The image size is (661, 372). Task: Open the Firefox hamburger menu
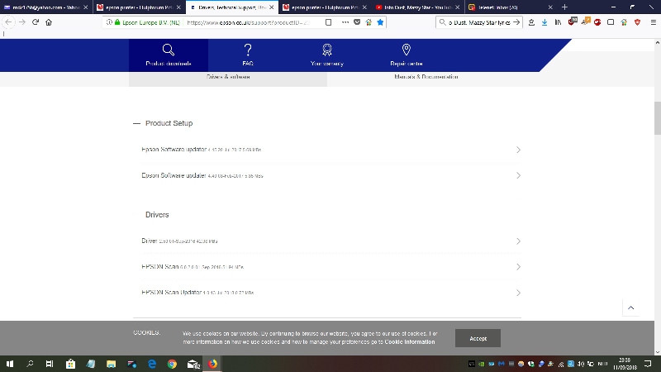653,22
